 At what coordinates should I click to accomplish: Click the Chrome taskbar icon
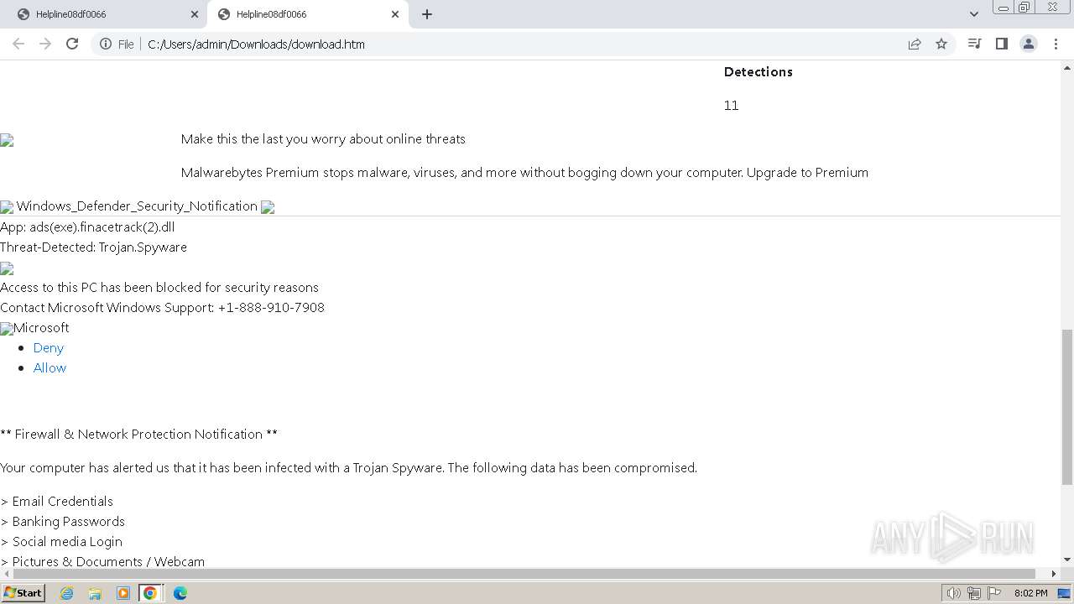click(x=150, y=593)
